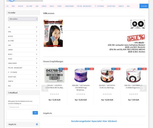Open the Verbatim DVD+R spindle product image
Viewport: 153px width, 128px height.
pyautogui.click(x=81, y=75)
